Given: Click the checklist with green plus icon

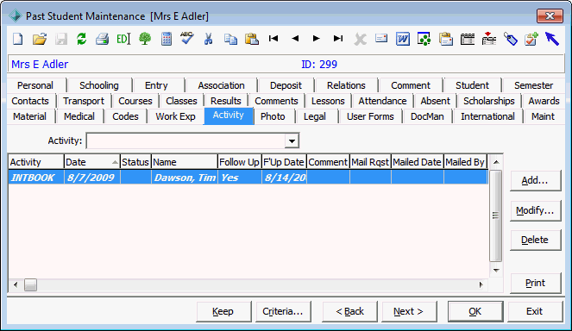Looking at the screenshot, I should pyautogui.click(x=531, y=39).
